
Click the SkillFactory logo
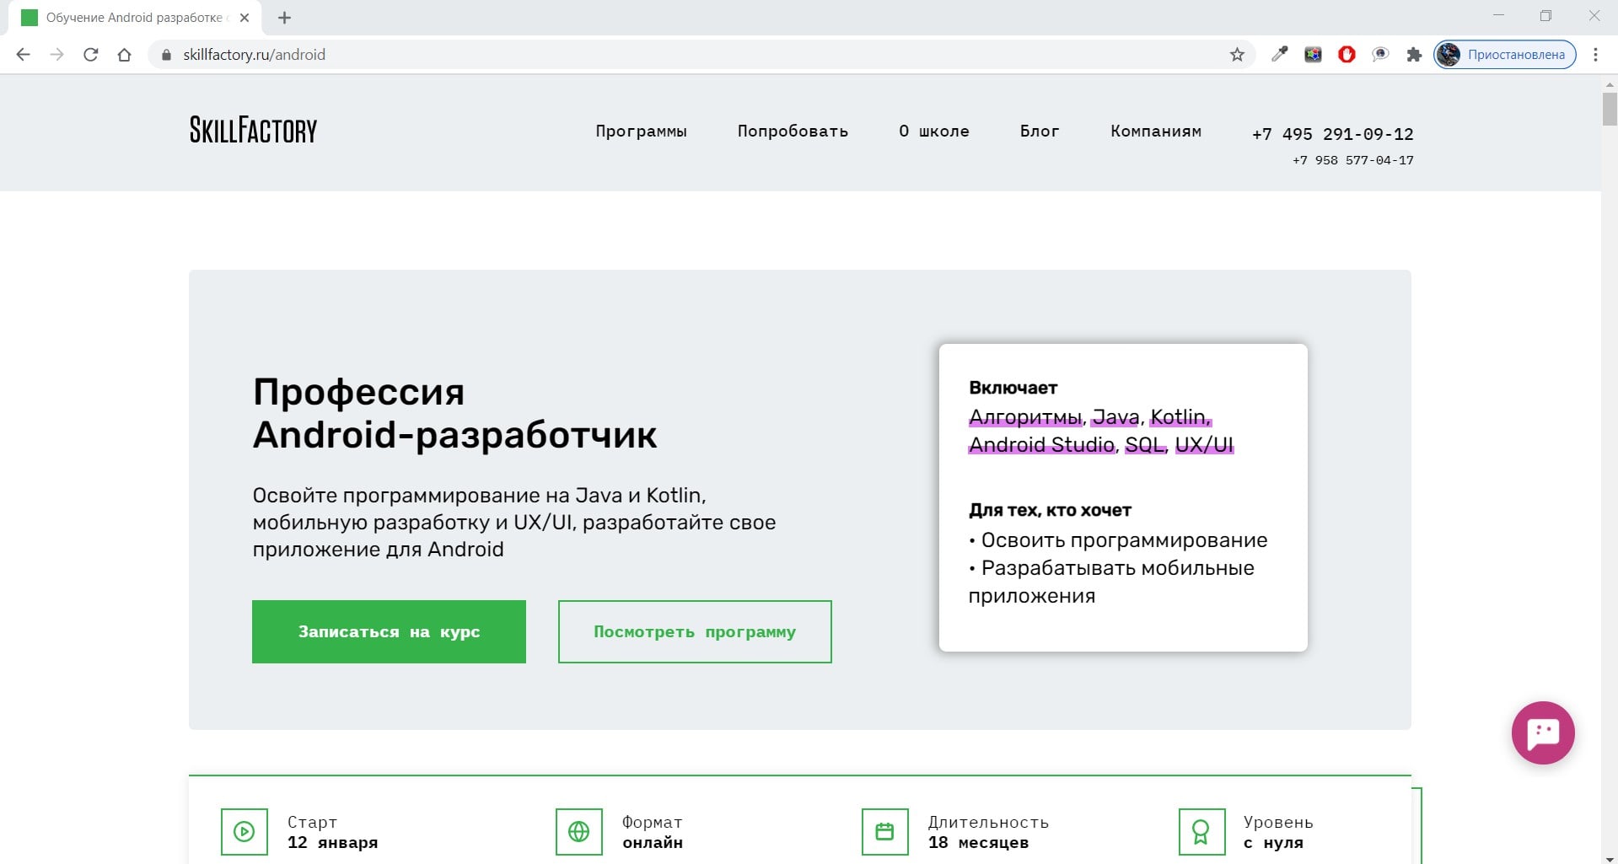click(253, 130)
